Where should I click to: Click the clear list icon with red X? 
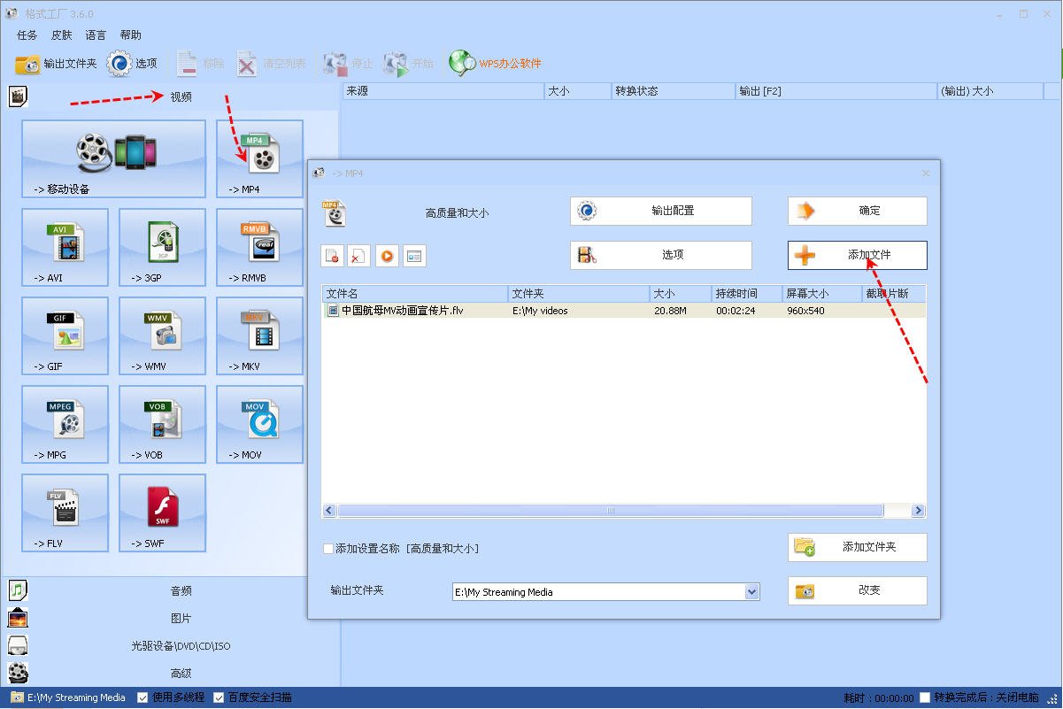[358, 256]
